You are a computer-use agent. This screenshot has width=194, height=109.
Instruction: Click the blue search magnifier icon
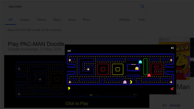point(143,7)
